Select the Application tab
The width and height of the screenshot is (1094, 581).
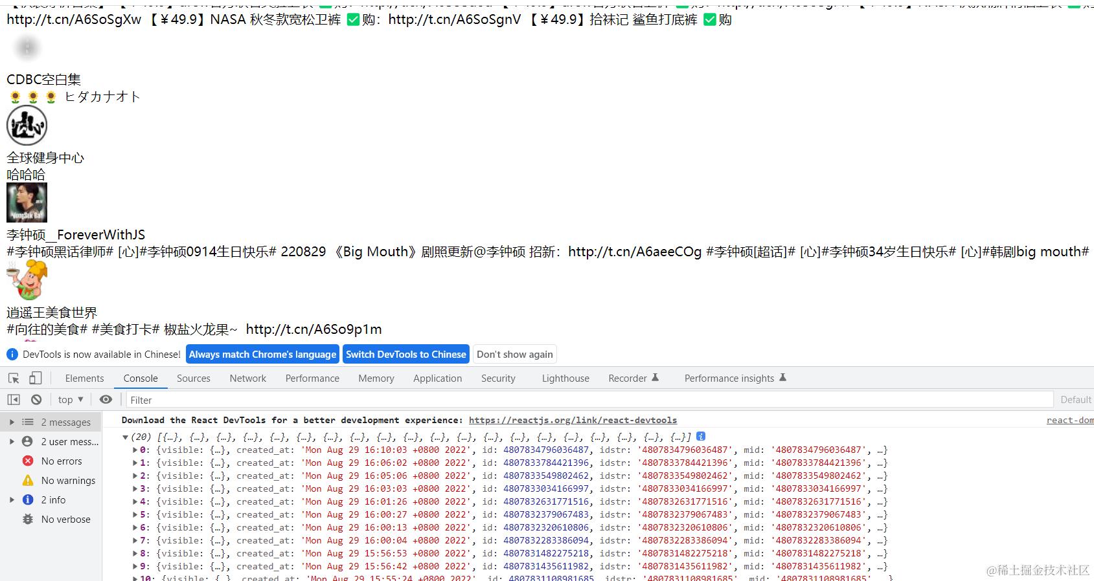tap(438, 378)
